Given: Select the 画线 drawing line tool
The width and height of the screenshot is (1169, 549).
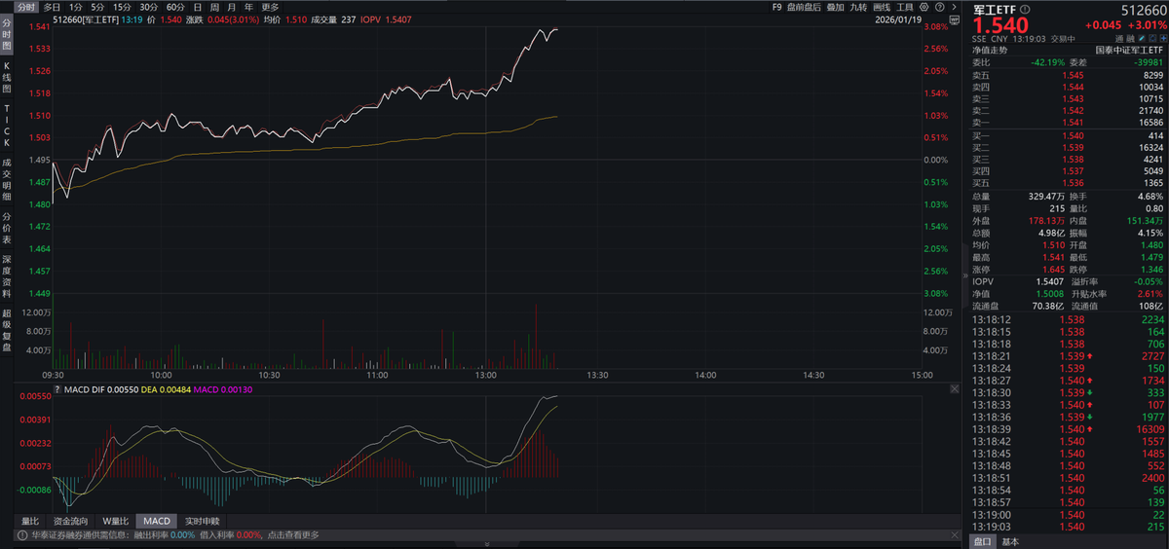Looking at the screenshot, I should [x=882, y=7].
